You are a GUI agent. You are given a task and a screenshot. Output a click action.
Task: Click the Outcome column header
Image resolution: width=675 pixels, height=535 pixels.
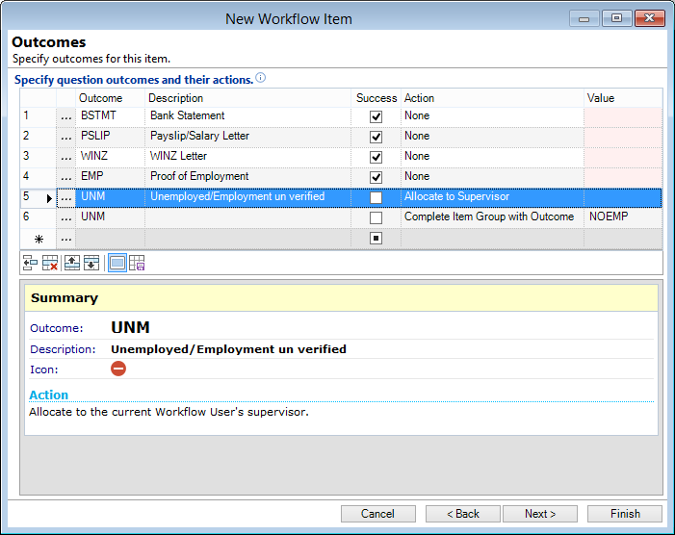point(110,98)
